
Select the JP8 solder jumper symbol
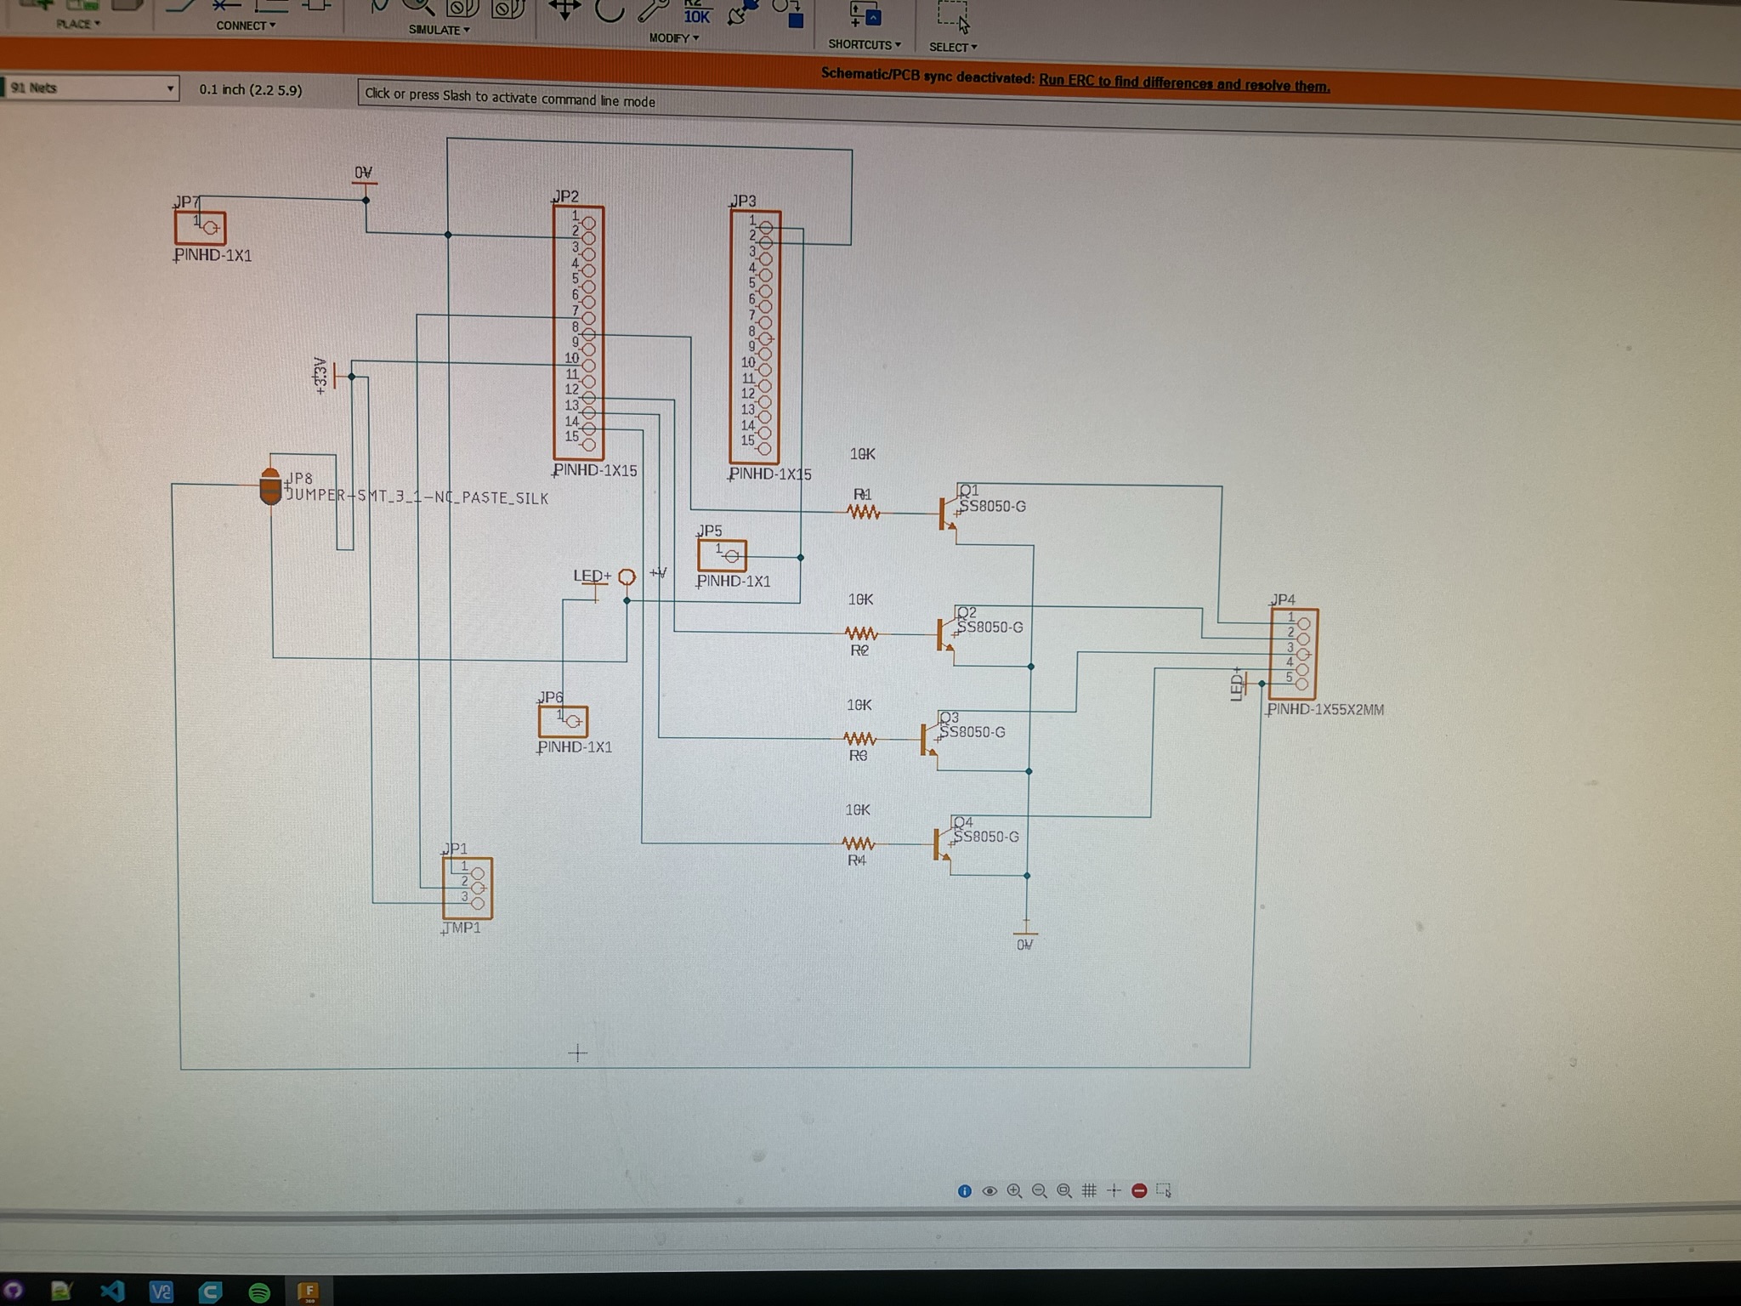[270, 486]
